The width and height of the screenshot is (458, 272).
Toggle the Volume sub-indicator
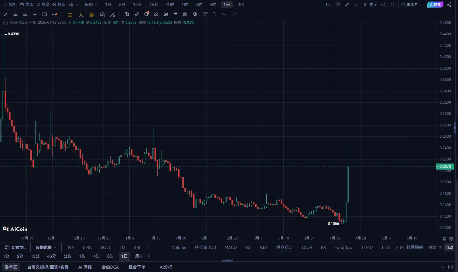click(179, 247)
